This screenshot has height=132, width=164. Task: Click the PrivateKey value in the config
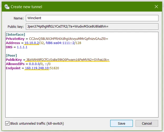(x=69, y=39)
